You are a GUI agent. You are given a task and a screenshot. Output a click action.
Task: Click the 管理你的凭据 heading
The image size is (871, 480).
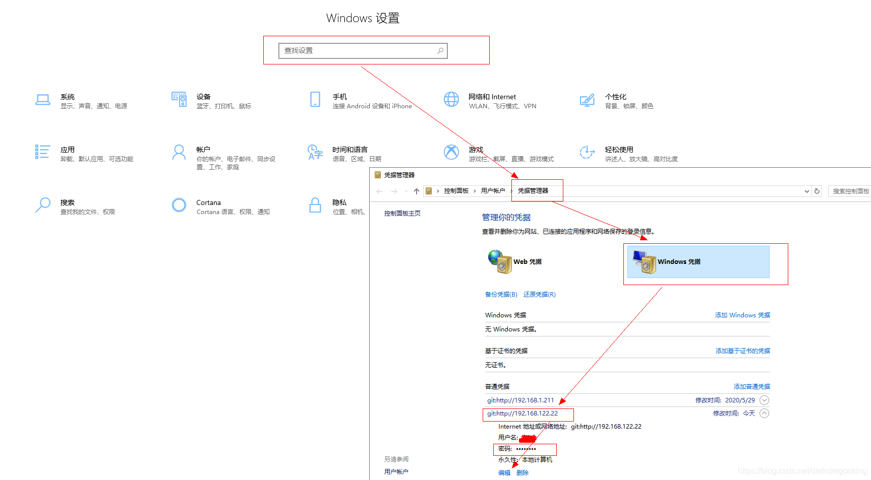506,217
